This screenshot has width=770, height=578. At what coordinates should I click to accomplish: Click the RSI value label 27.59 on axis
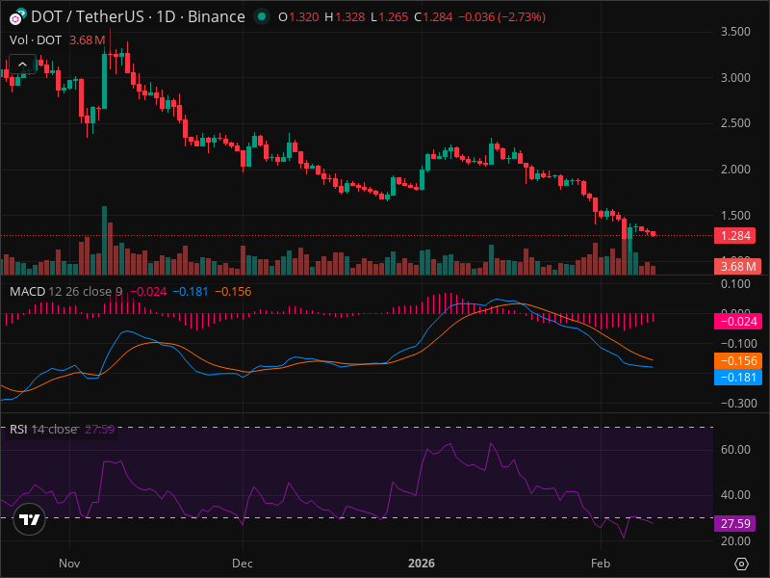point(734,523)
